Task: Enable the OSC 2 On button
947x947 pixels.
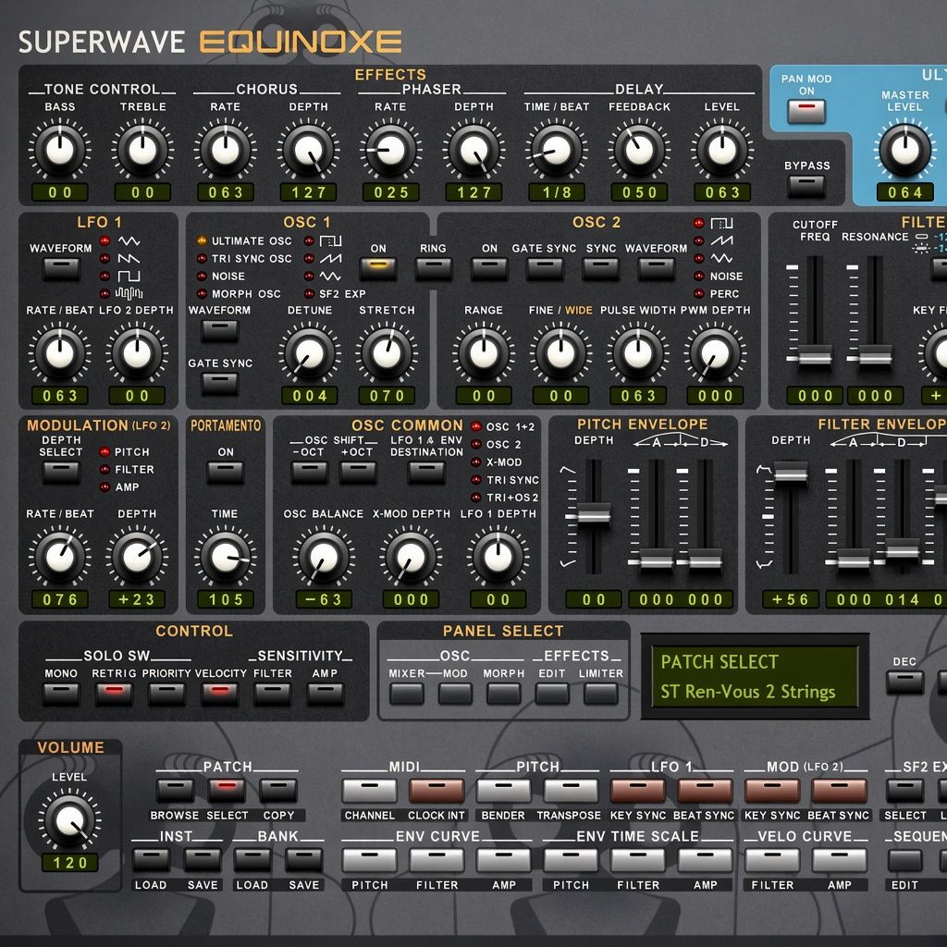Action: pyautogui.click(x=489, y=269)
